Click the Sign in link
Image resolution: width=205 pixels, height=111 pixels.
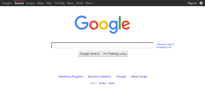(192, 3)
